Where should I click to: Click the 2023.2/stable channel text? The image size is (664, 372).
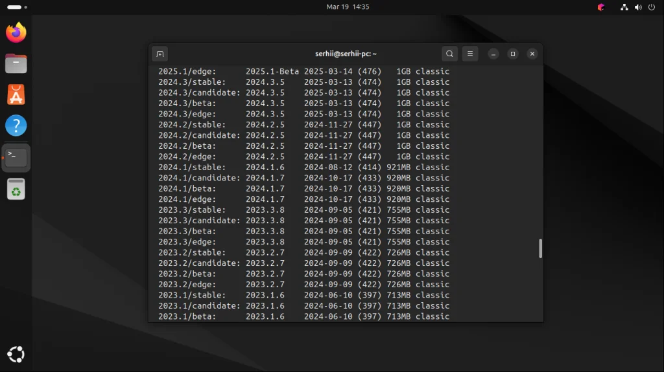(192, 252)
